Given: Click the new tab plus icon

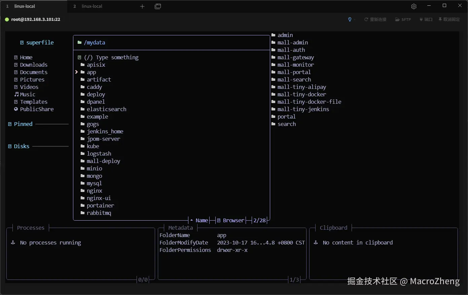Looking at the screenshot, I should [x=142, y=6].
